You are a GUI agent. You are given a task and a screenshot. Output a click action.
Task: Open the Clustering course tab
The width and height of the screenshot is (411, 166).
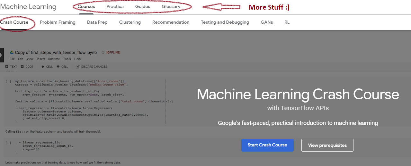(130, 22)
